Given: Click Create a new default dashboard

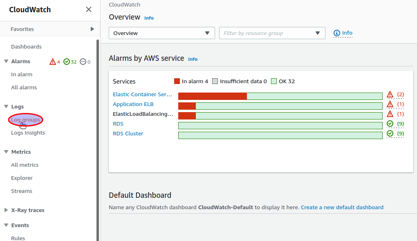Looking at the screenshot, I should point(342,207).
